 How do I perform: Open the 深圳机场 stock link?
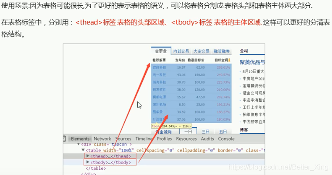pos(159,104)
